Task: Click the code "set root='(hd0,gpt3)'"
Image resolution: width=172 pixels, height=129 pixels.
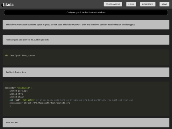Action: (x=22, y=100)
